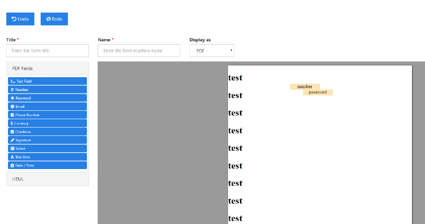Click the Redo button

point(54,19)
